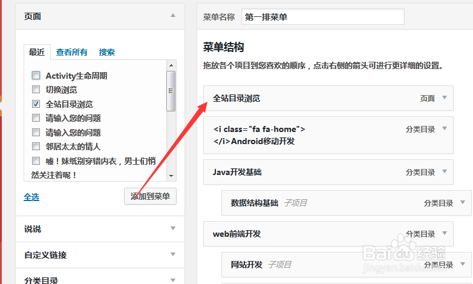Click the 全选 link
This screenshot has height=284, width=473.
(31, 197)
